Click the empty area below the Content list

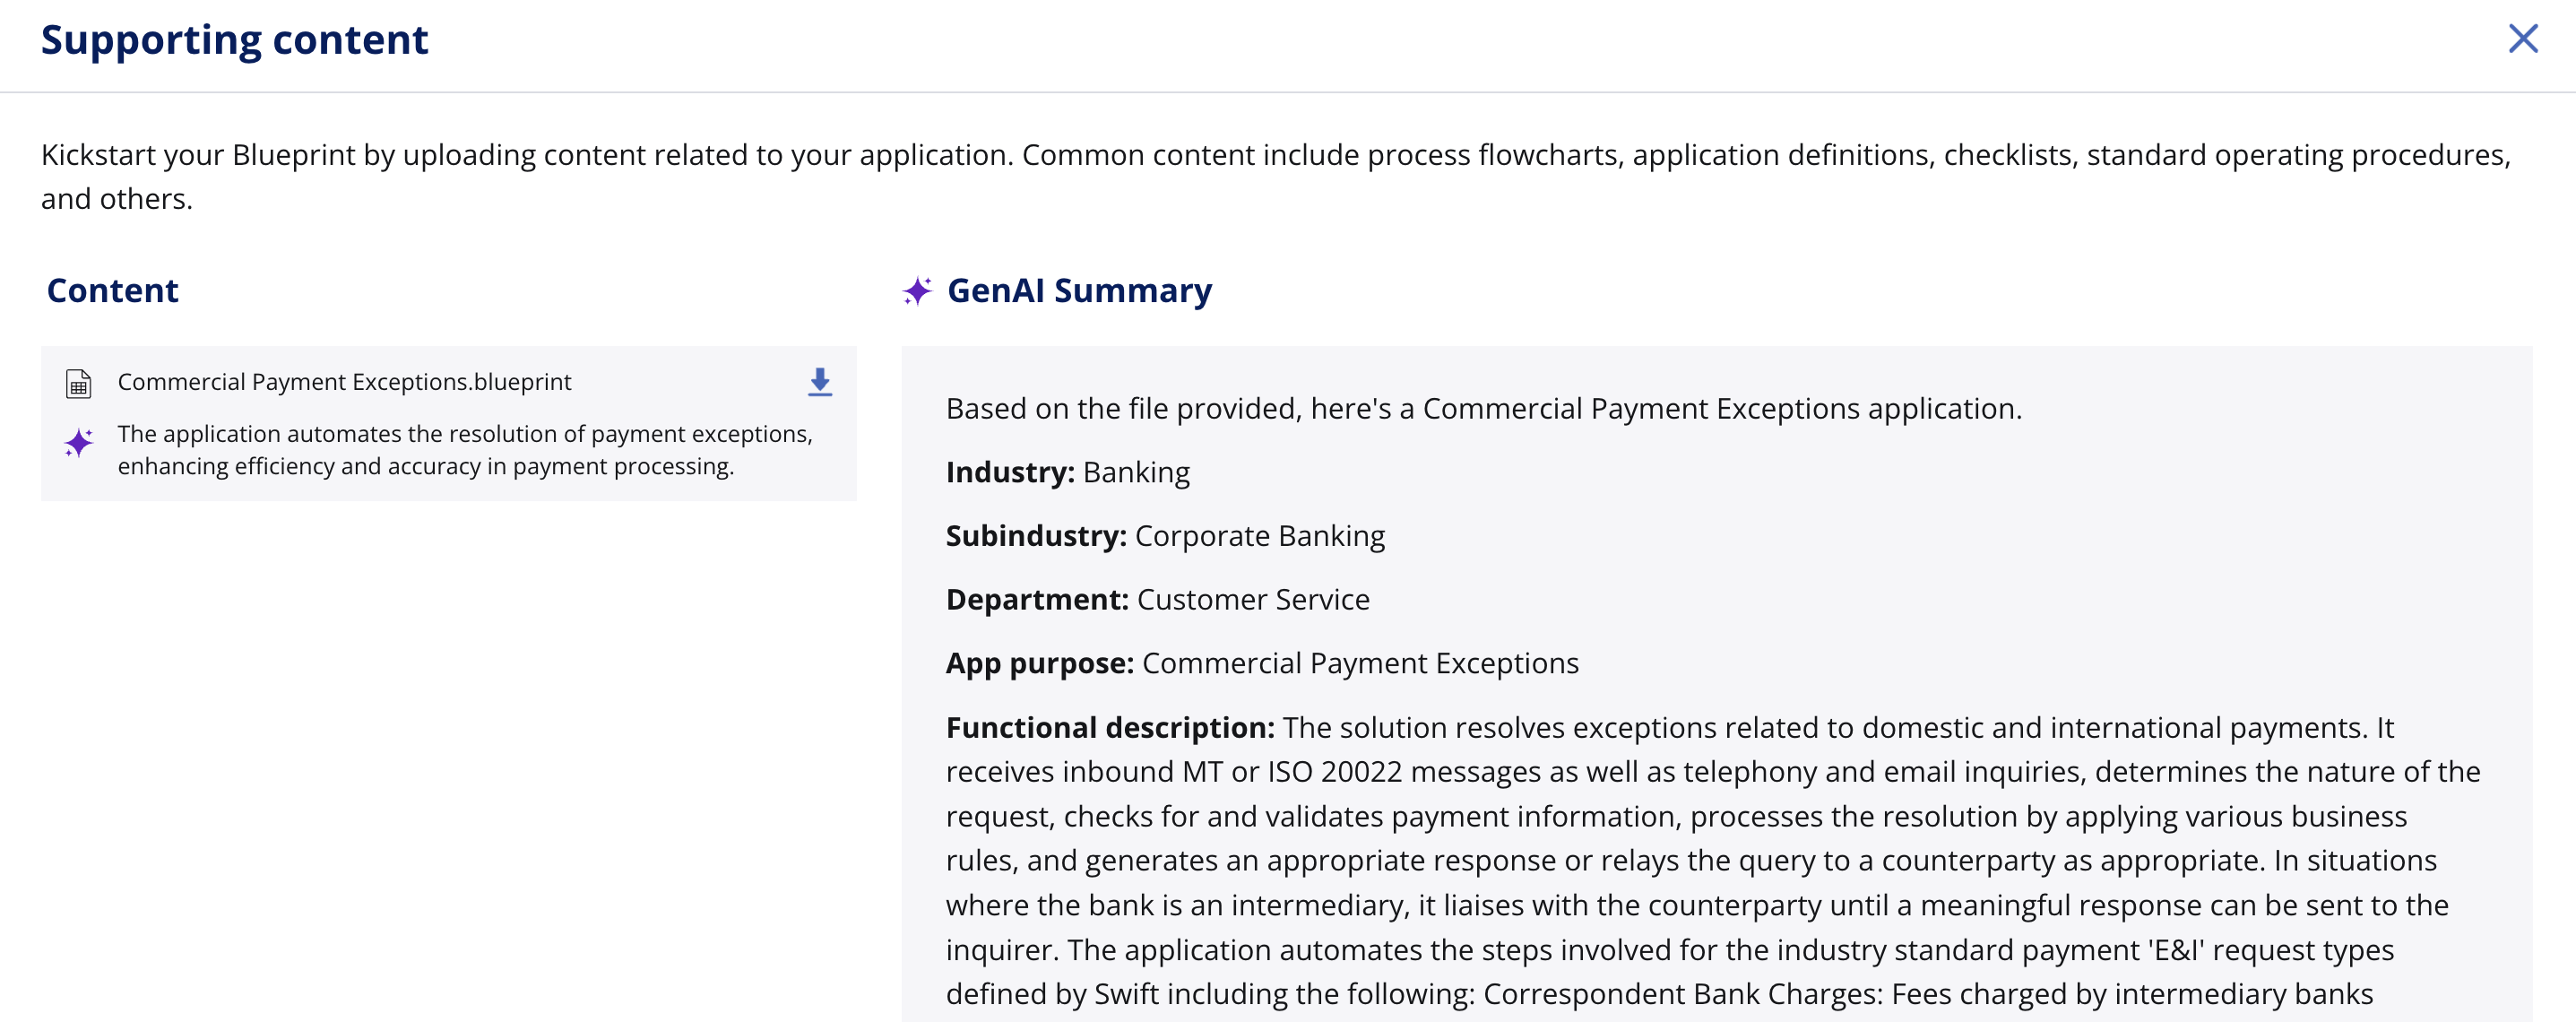448,750
